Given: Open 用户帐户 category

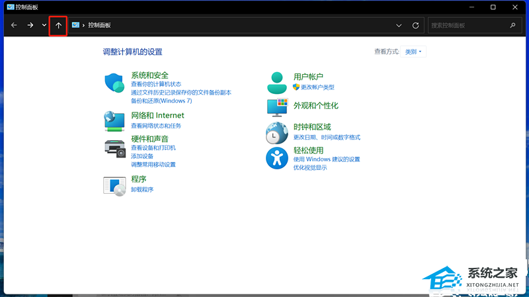Looking at the screenshot, I should 308,77.
